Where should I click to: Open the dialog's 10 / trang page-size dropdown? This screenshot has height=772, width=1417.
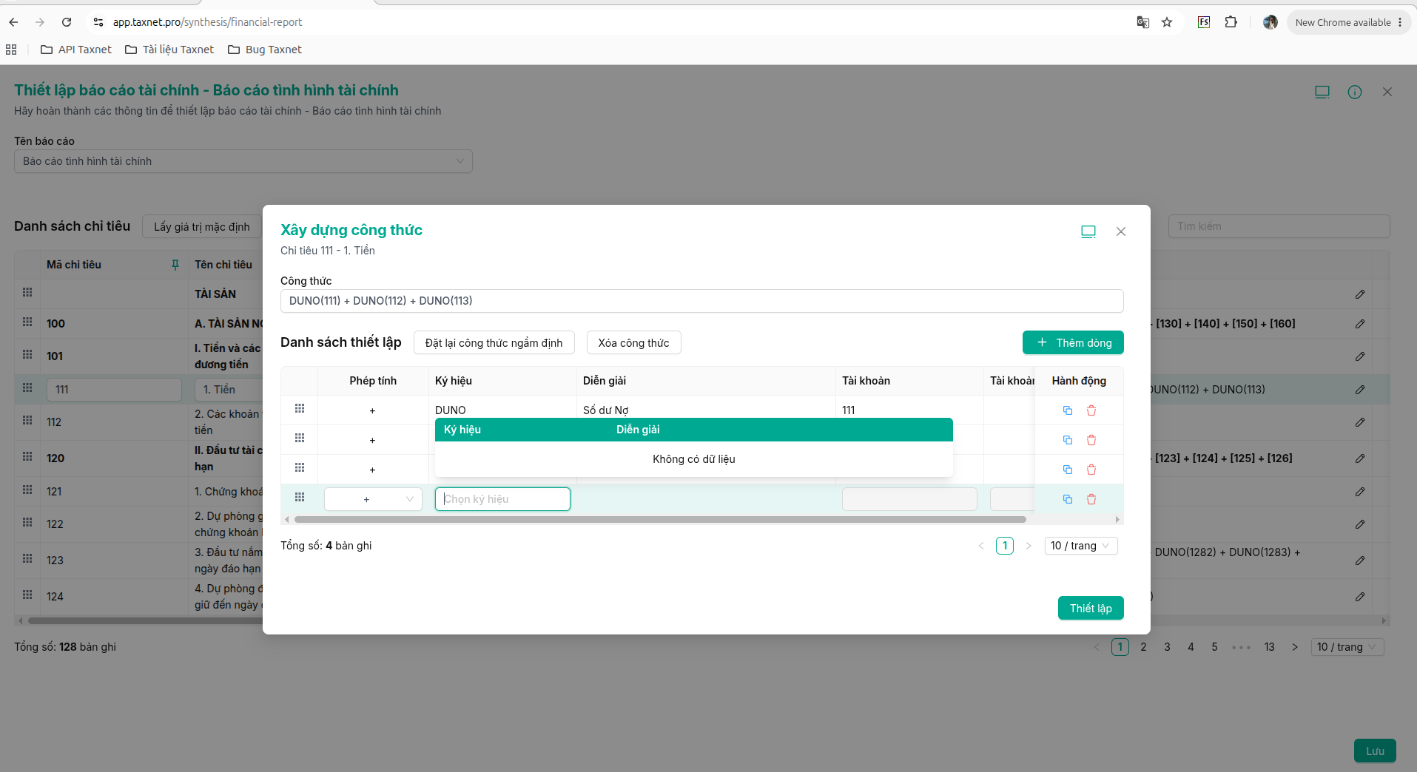pyautogui.click(x=1080, y=546)
